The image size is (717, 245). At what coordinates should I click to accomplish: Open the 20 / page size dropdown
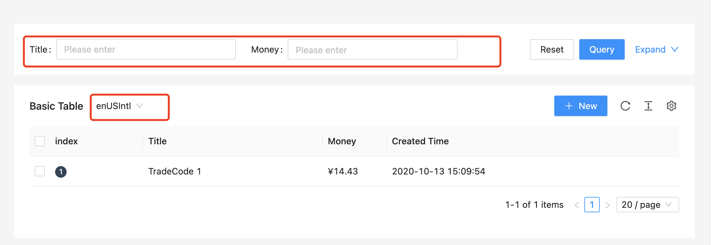tap(647, 205)
